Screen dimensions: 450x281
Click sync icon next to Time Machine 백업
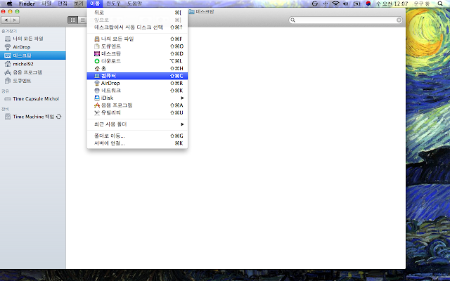59,117
